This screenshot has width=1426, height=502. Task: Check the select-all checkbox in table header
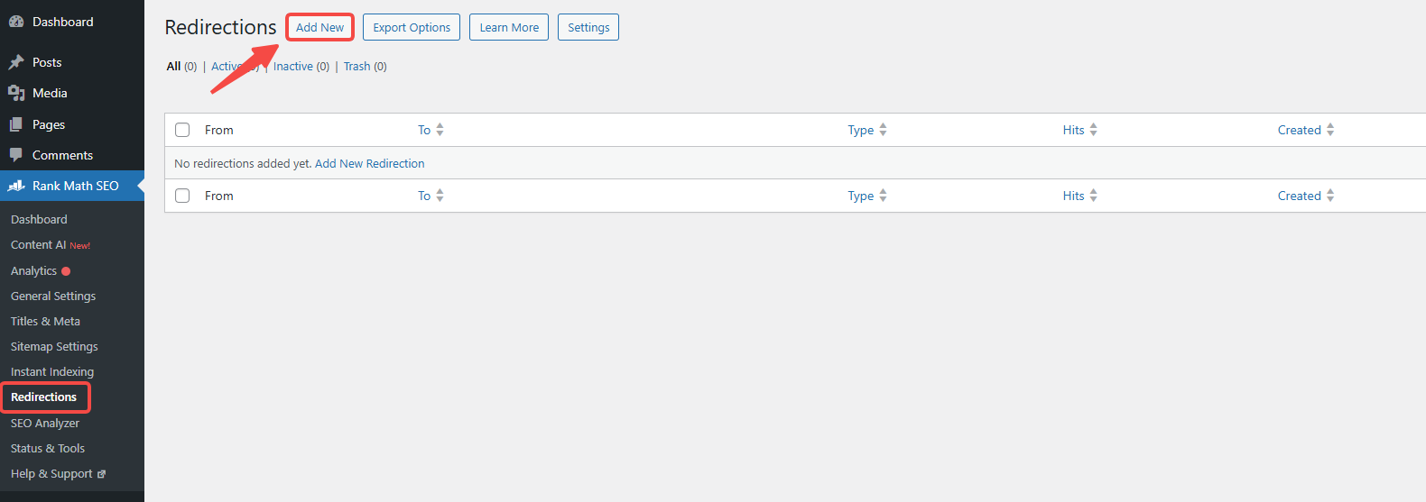coord(182,130)
